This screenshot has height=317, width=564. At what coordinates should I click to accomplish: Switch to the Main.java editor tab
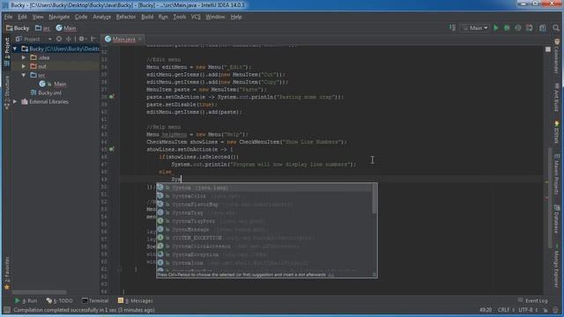point(123,39)
